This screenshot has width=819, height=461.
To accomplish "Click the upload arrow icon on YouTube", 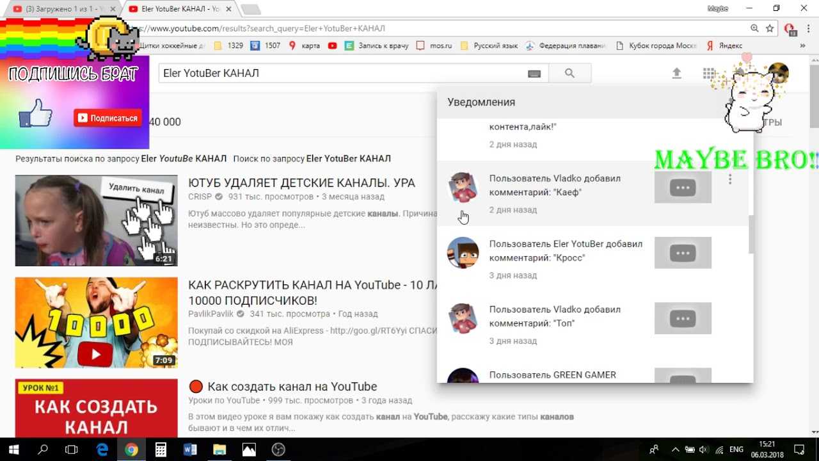I will point(677,74).
